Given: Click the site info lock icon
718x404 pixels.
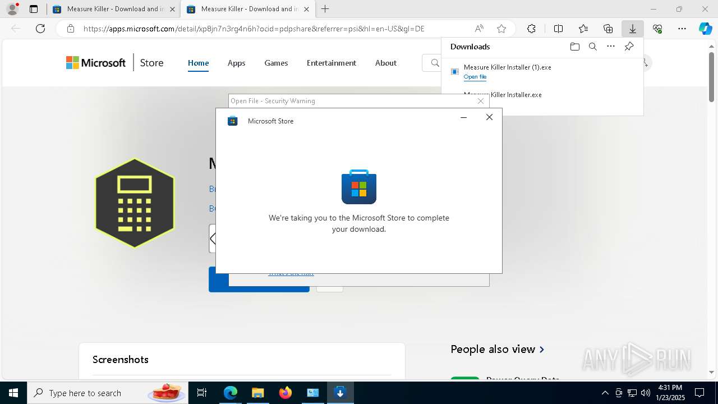Looking at the screenshot, I should [70, 29].
